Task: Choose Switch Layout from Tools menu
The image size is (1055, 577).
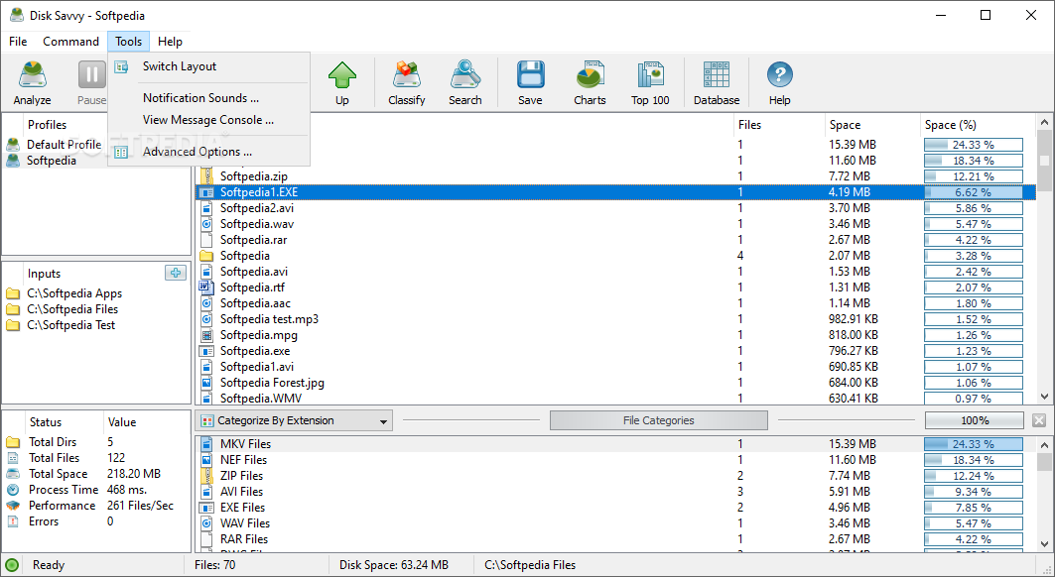Action: 208,65
